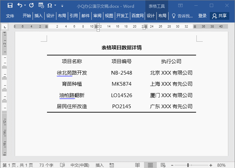Click the first line indent marker on ruler
The image size is (235, 168).
click(98, 25)
